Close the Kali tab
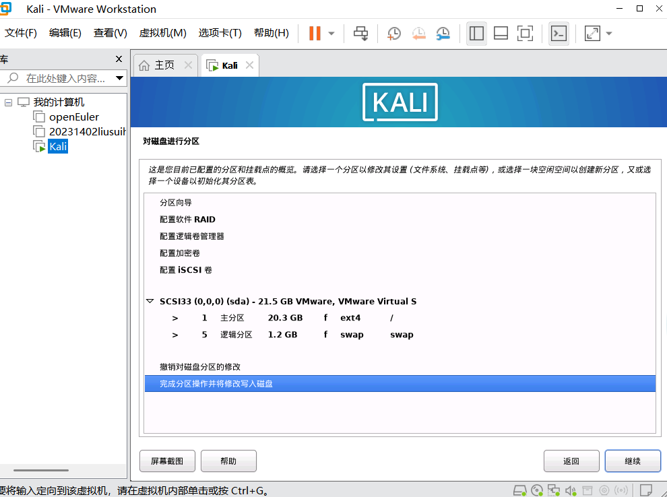 [x=250, y=65]
